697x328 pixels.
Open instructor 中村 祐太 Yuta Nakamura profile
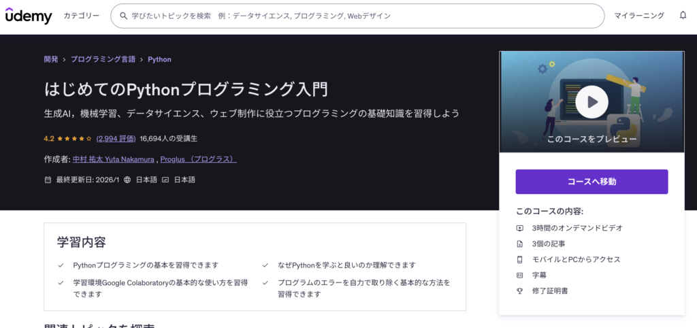pos(114,159)
